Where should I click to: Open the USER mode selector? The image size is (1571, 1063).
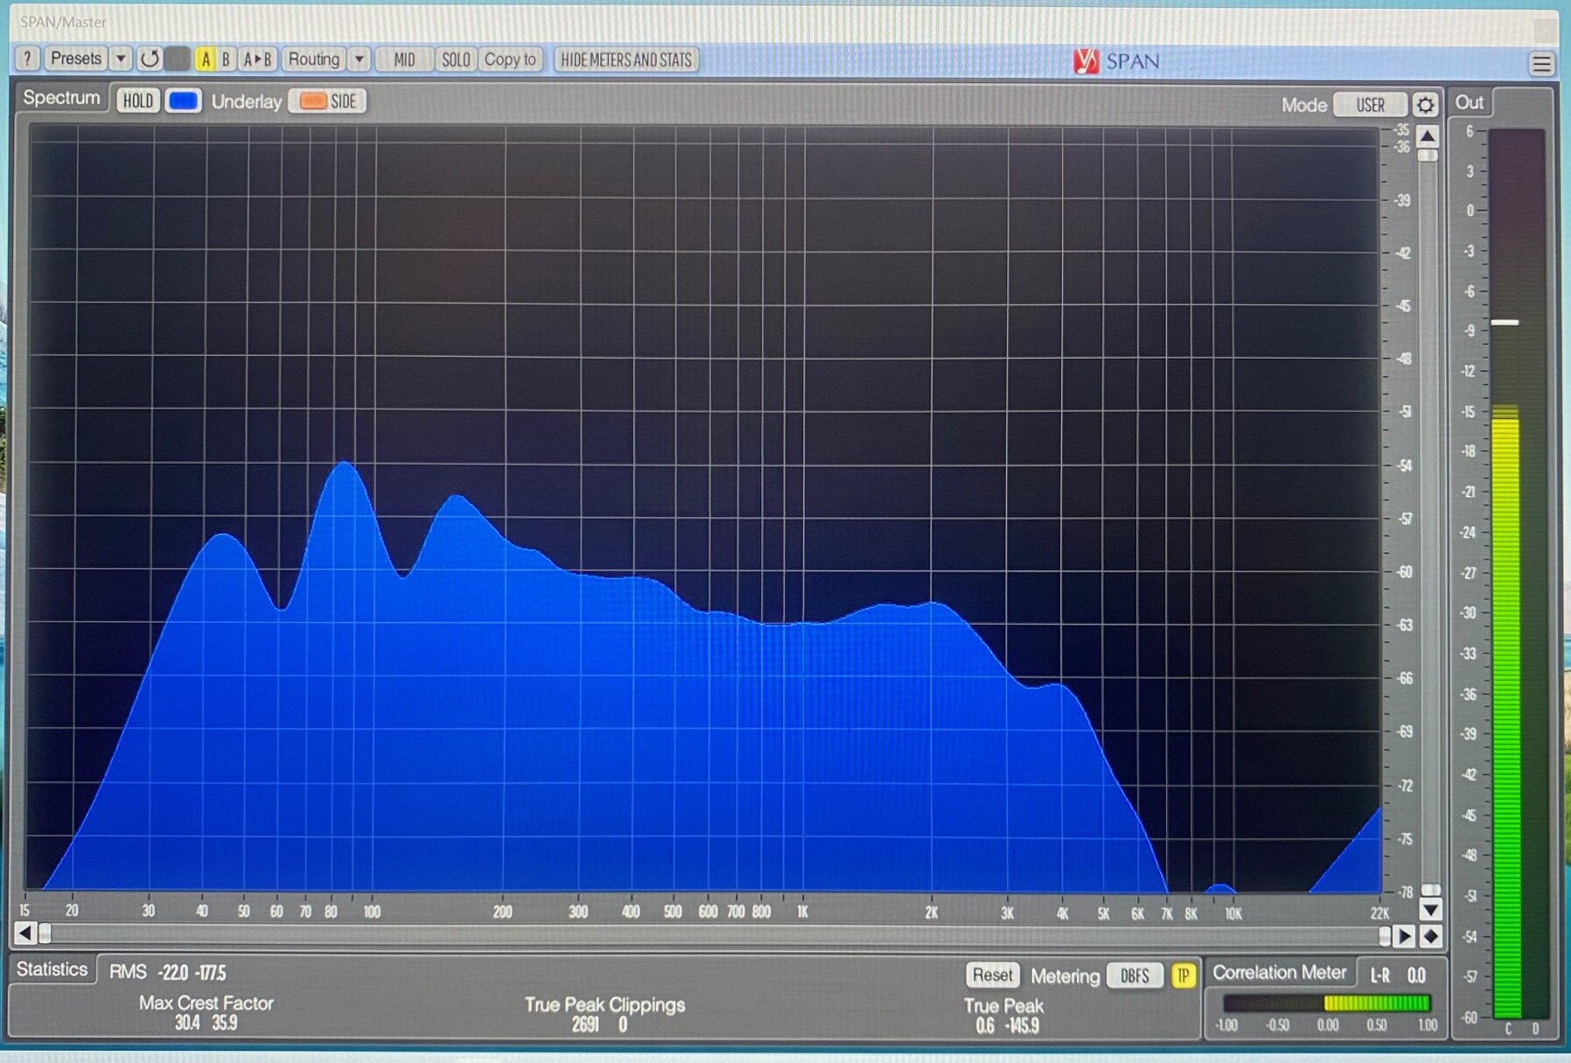pos(1370,105)
